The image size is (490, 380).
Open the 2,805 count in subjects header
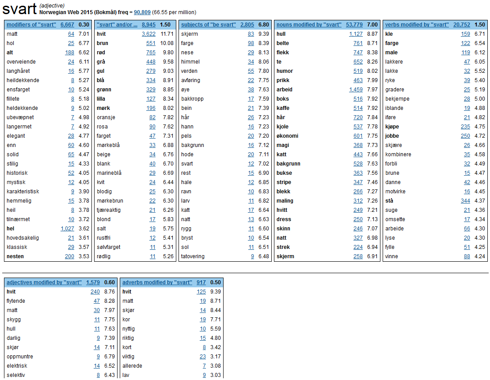click(x=247, y=25)
